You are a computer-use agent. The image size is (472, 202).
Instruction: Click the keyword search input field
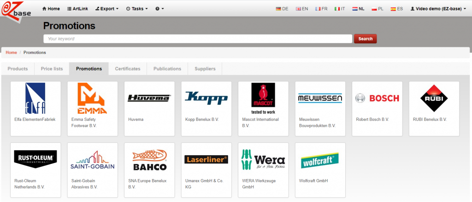(198, 39)
